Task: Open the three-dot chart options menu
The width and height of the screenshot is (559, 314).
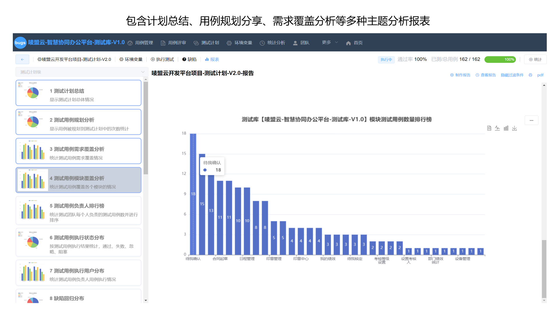Action: coord(531,120)
